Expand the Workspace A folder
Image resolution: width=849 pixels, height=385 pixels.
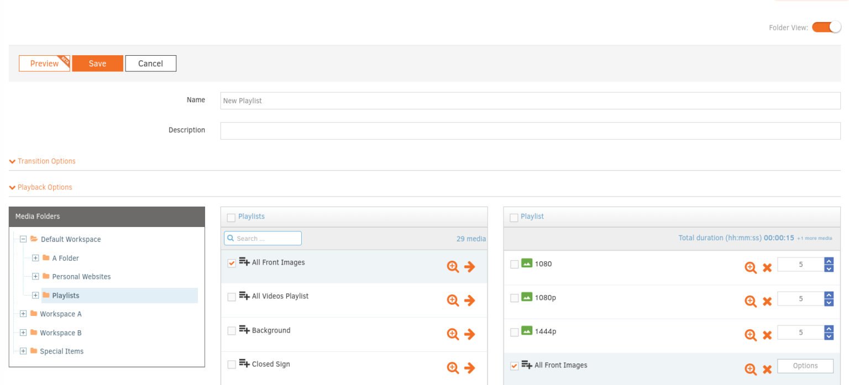coord(23,313)
